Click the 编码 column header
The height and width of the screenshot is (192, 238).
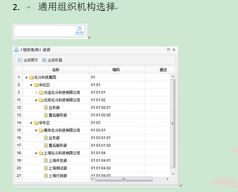[117, 70]
